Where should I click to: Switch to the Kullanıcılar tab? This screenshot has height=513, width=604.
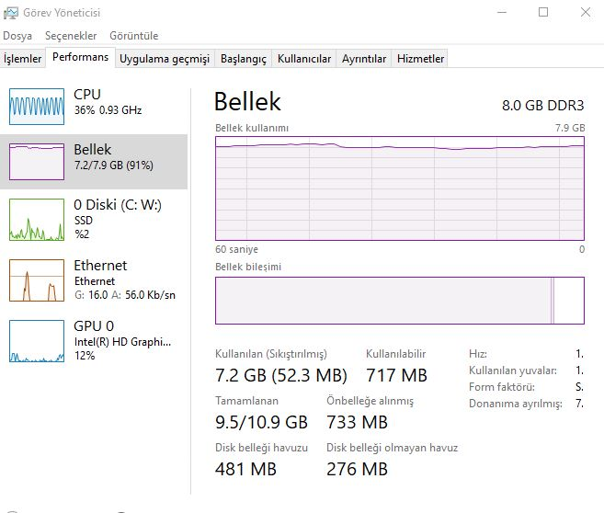(x=304, y=59)
